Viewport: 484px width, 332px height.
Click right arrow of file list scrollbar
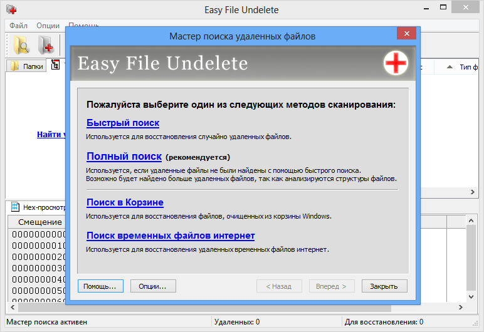(472, 192)
